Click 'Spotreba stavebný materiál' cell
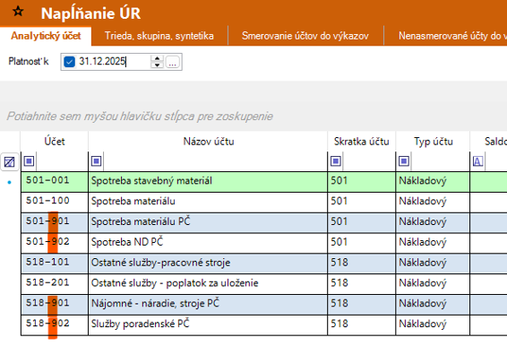507x346 pixels. point(208,182)
